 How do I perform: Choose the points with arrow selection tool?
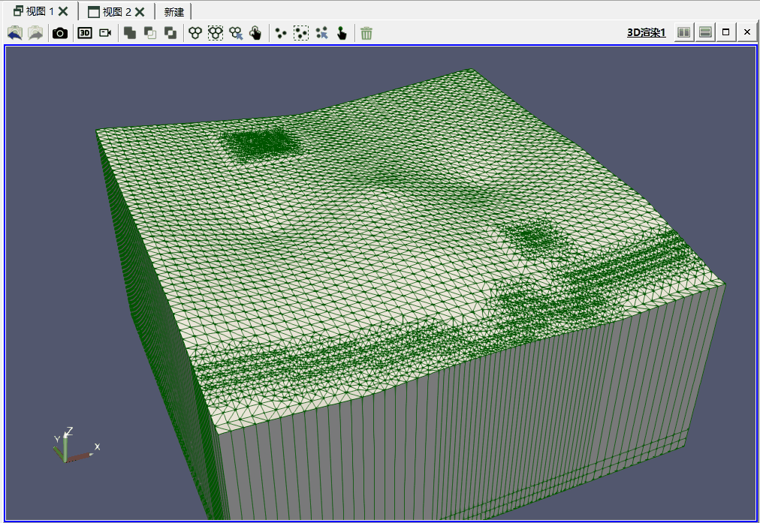[321, 33]
